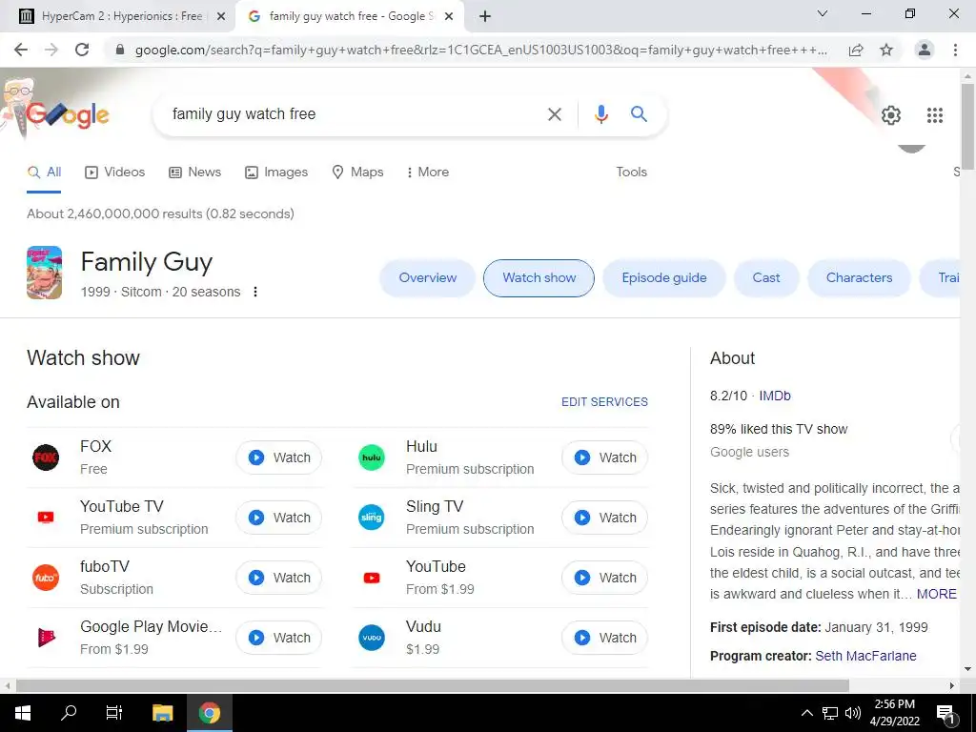The width and height of the screenshot is (976, 732).
Task: Open Chrome's three-dot menu
Action: tap(955, 50)
